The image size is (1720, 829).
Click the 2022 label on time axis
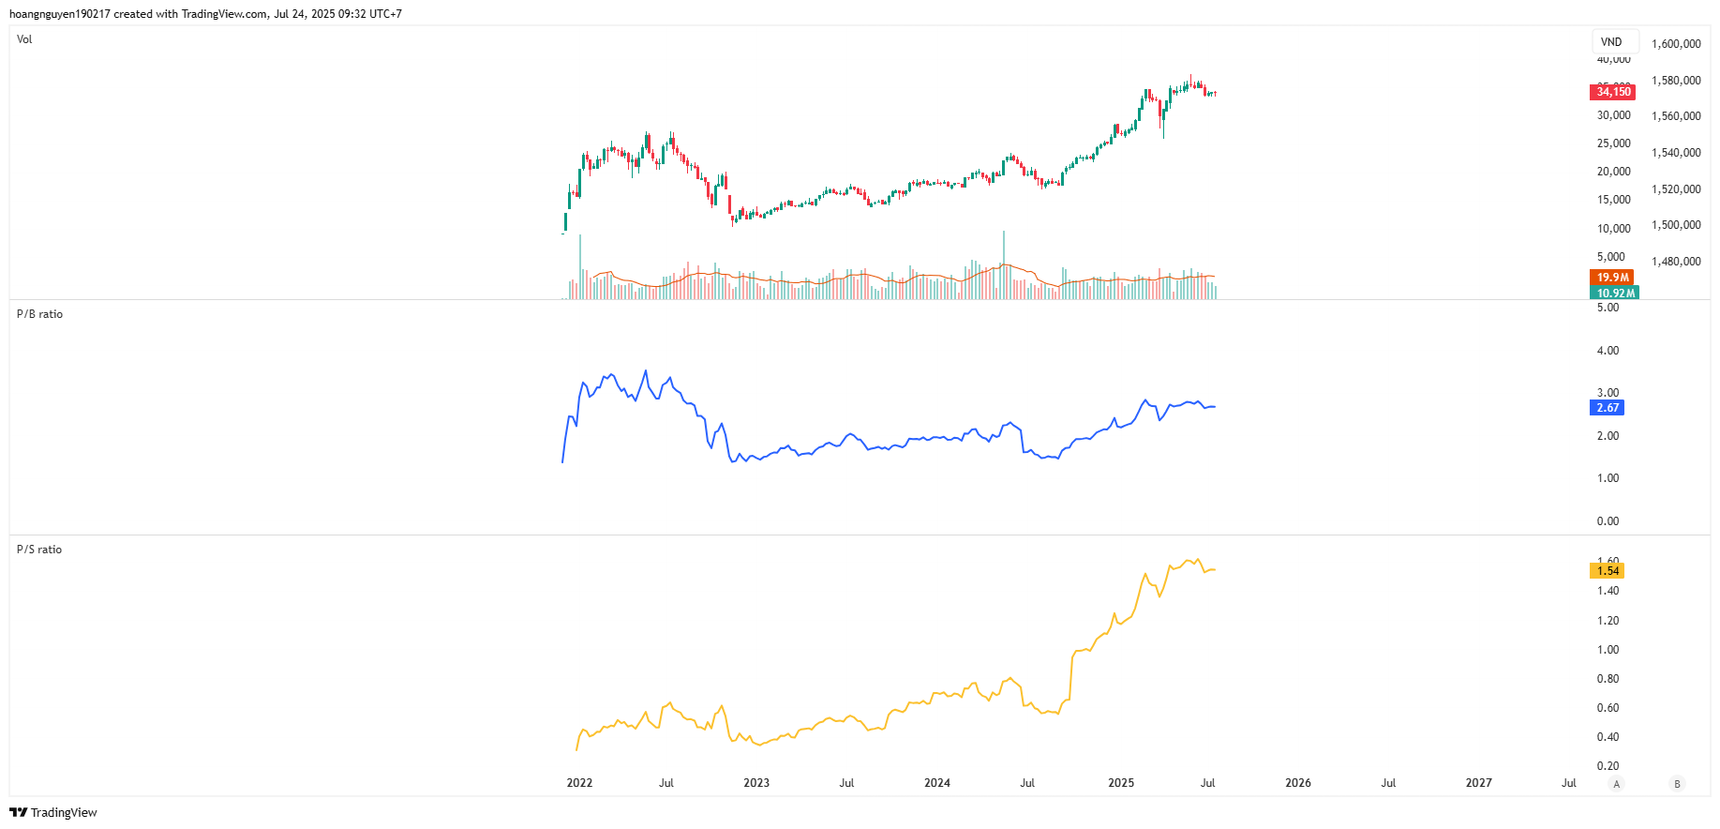tap(579, 783)
